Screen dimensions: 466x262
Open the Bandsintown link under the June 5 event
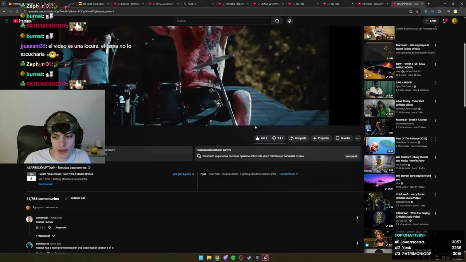46,184
